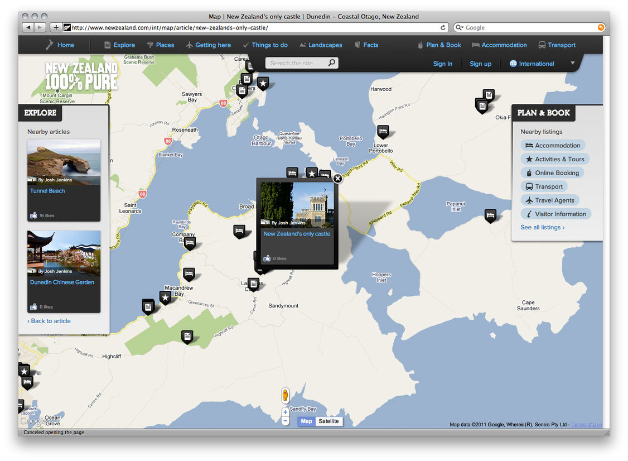Click the star marker near Macandrew Bay
Image resolution: width=628 pixels, height=461 pixels.
point(165,297)
